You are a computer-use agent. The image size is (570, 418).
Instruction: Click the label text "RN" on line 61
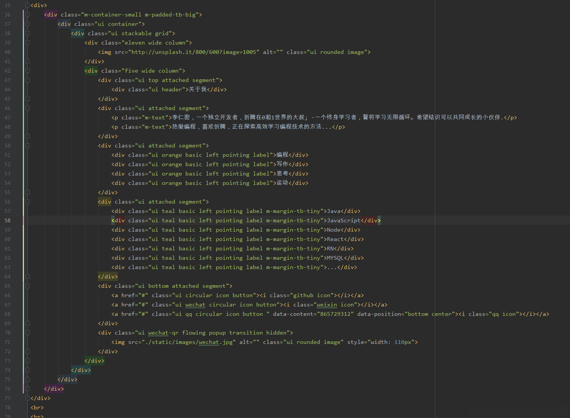(330, 248)
